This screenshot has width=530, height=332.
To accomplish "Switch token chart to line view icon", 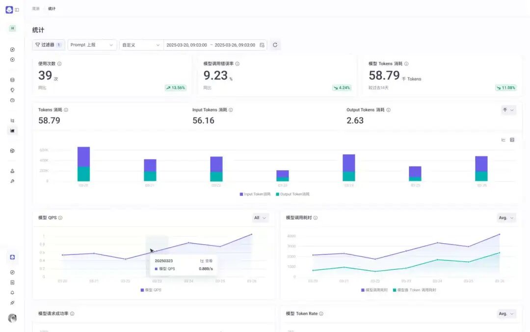I will tap(503, 140).
